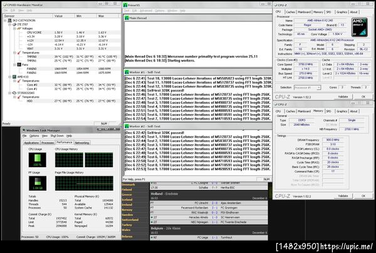Viewport: 376px width, 253px height.
Task: Click the Core Speed value in CPU-Z
Action: click(x=306, y=65)
